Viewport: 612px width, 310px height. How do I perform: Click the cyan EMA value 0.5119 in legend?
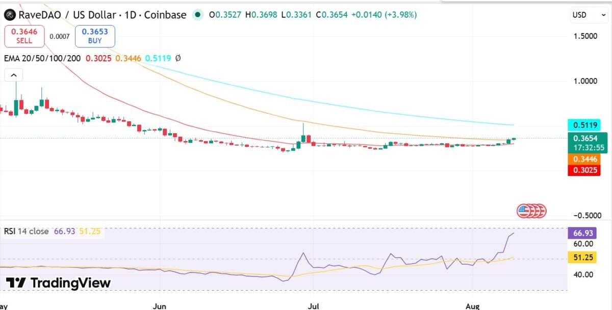158,59
